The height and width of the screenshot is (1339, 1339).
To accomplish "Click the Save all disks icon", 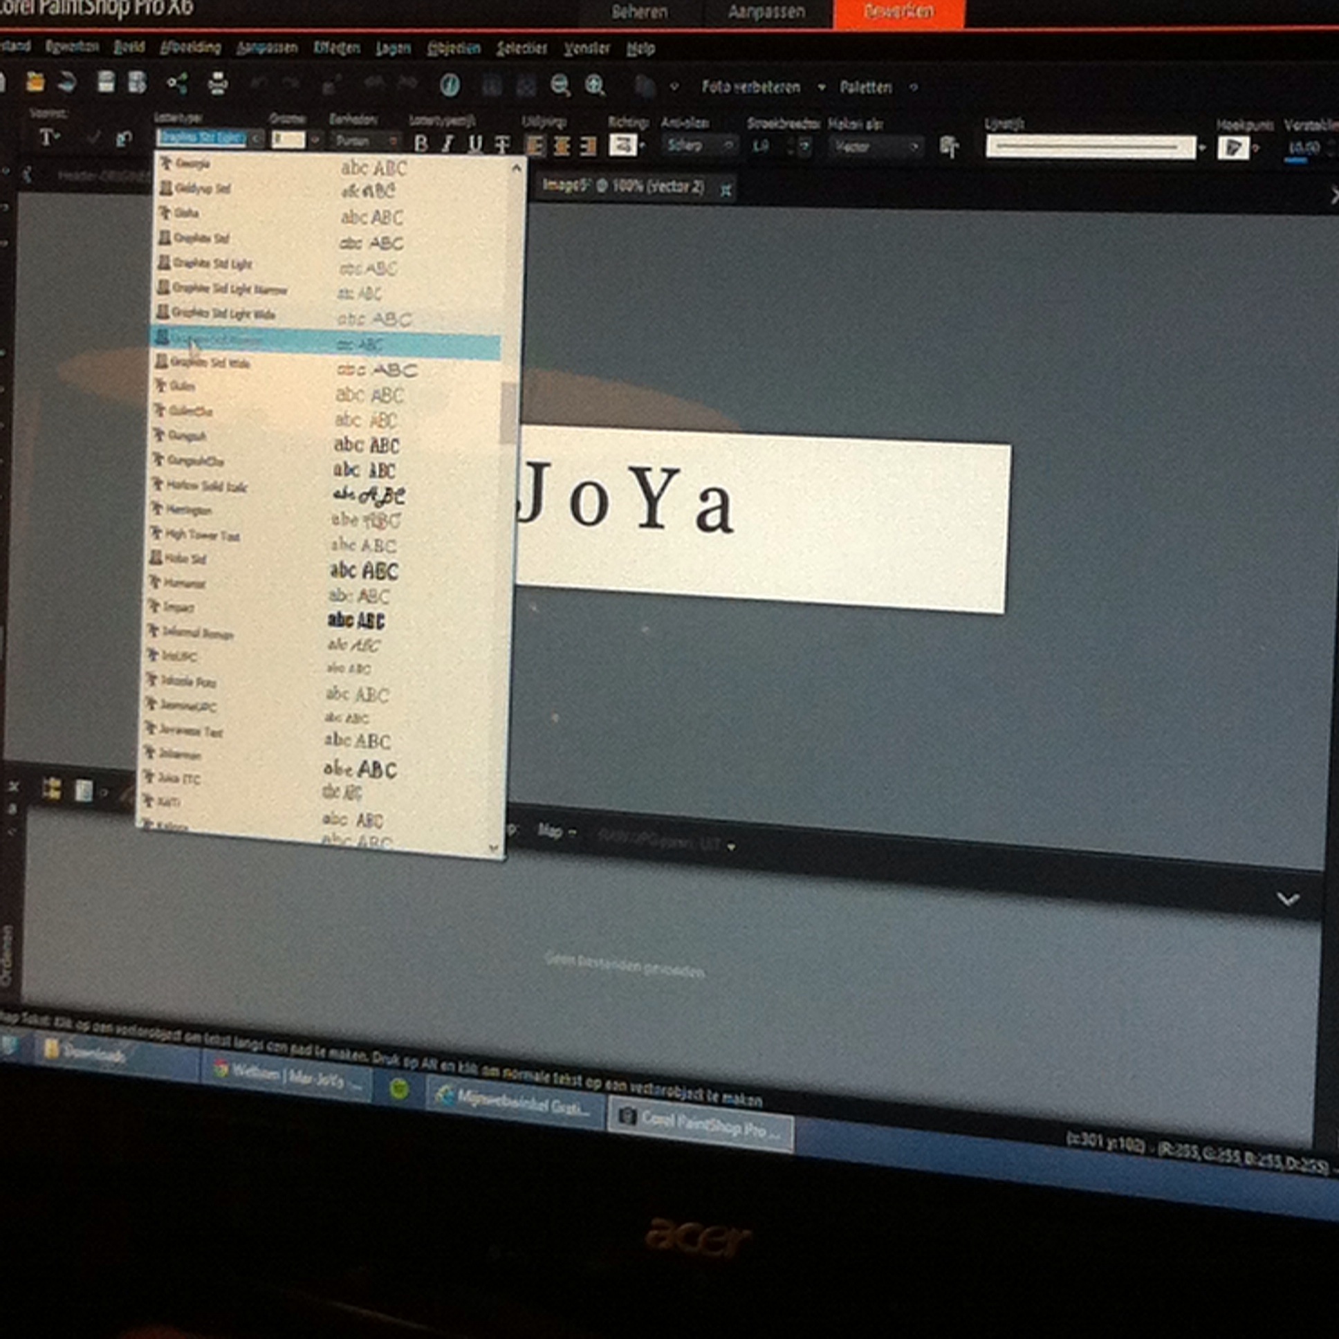I will click(137, 82).
